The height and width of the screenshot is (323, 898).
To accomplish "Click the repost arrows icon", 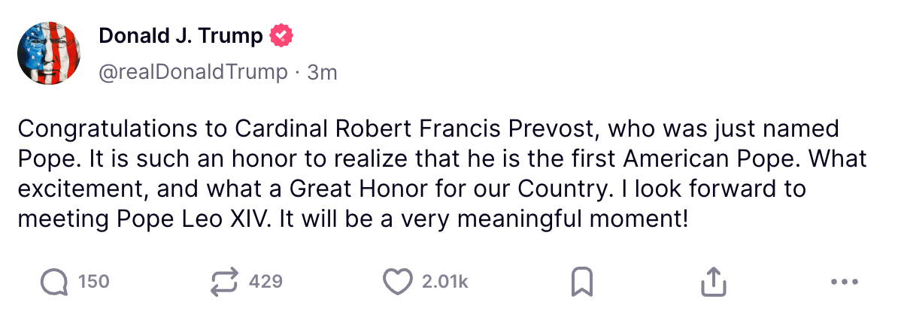I will [x=224, y=282].
